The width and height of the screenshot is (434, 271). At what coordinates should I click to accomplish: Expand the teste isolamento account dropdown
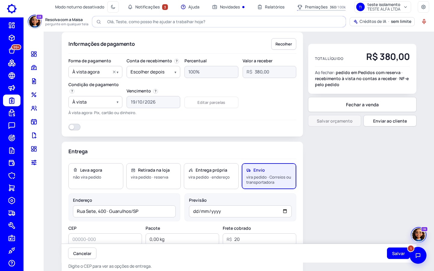click(x=383, y=7)
